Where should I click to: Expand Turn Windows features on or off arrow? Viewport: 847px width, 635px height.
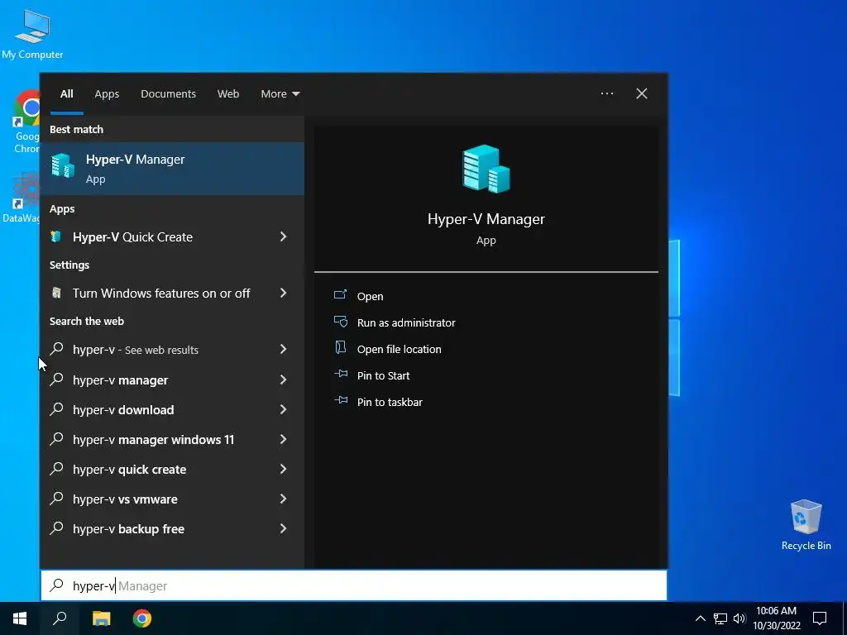click(283, 293)
